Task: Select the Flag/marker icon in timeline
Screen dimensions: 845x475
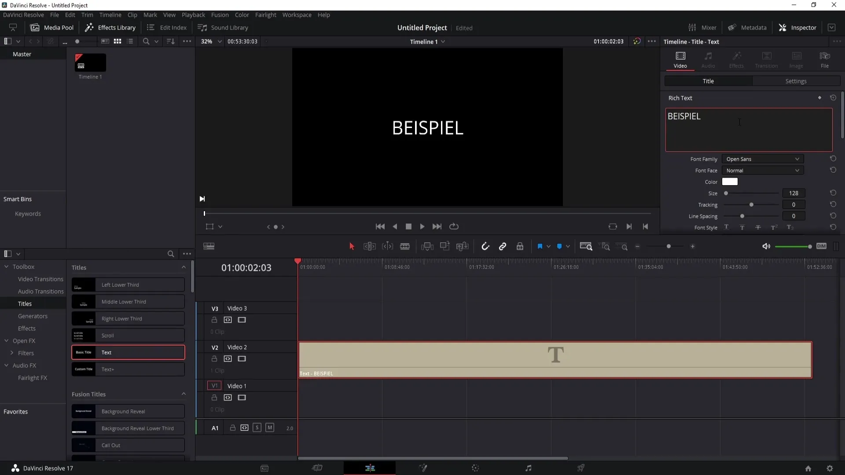Action: pyautogui.click(x=539, y=246)
